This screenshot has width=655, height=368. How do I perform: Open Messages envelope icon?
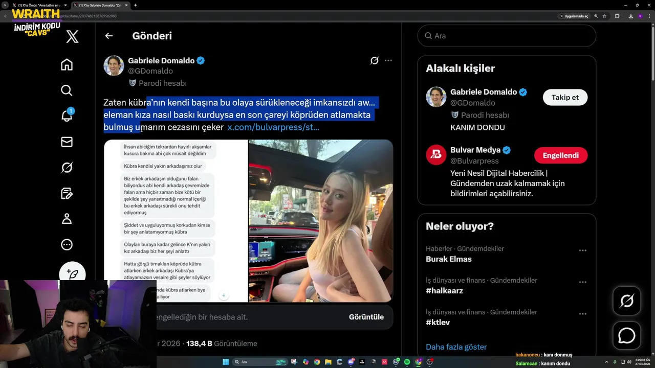[x=67, y=142]
